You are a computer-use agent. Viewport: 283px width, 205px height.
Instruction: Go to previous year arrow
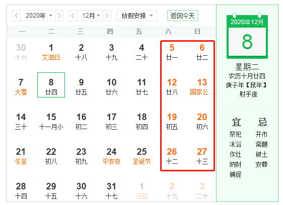tap(17, 16)
